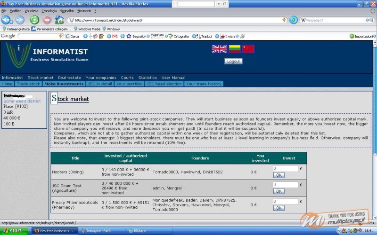Open the Modifica menu
The height and width of the screenshot is (235, 377).
(x=16, y=11)
